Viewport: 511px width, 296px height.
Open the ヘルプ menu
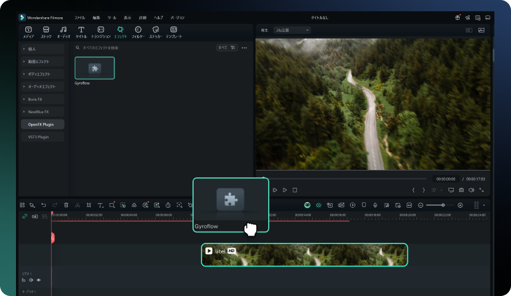click(x=158, y=17)
